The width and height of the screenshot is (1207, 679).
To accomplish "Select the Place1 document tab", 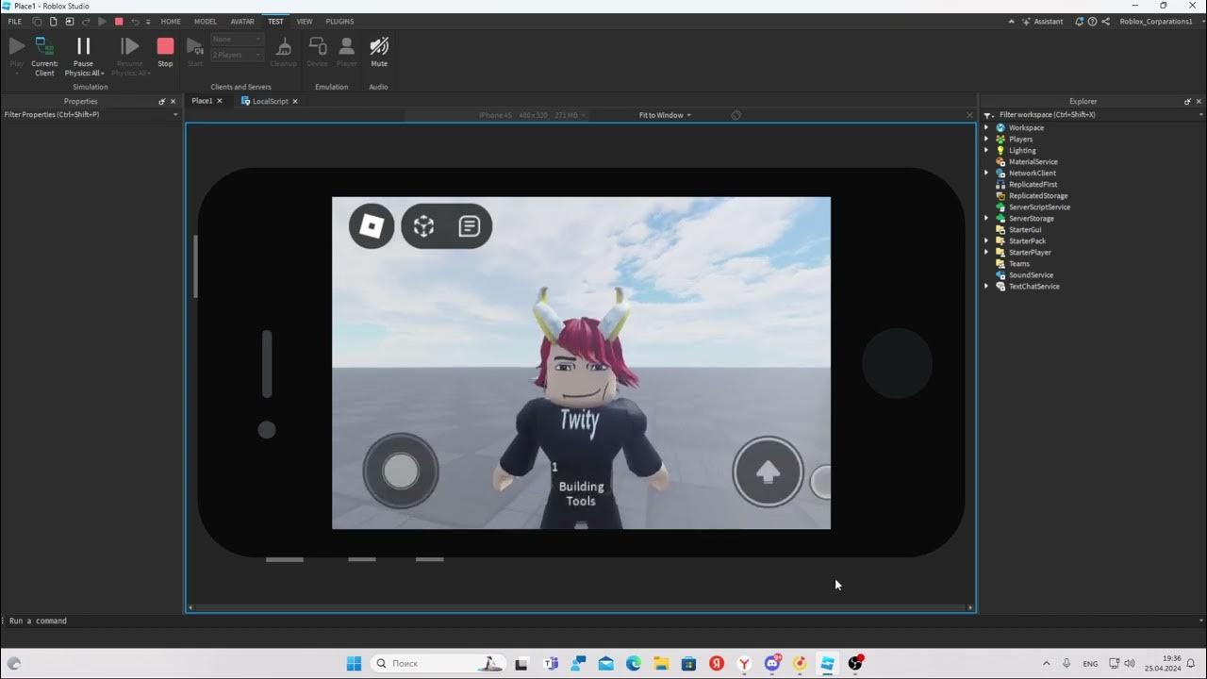I will pyautogui.click(x=202, y=101).
